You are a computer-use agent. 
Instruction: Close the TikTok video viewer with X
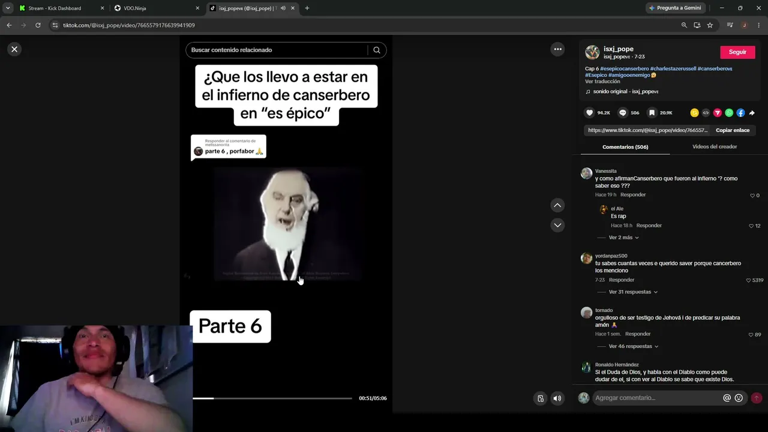click(14, 49)
